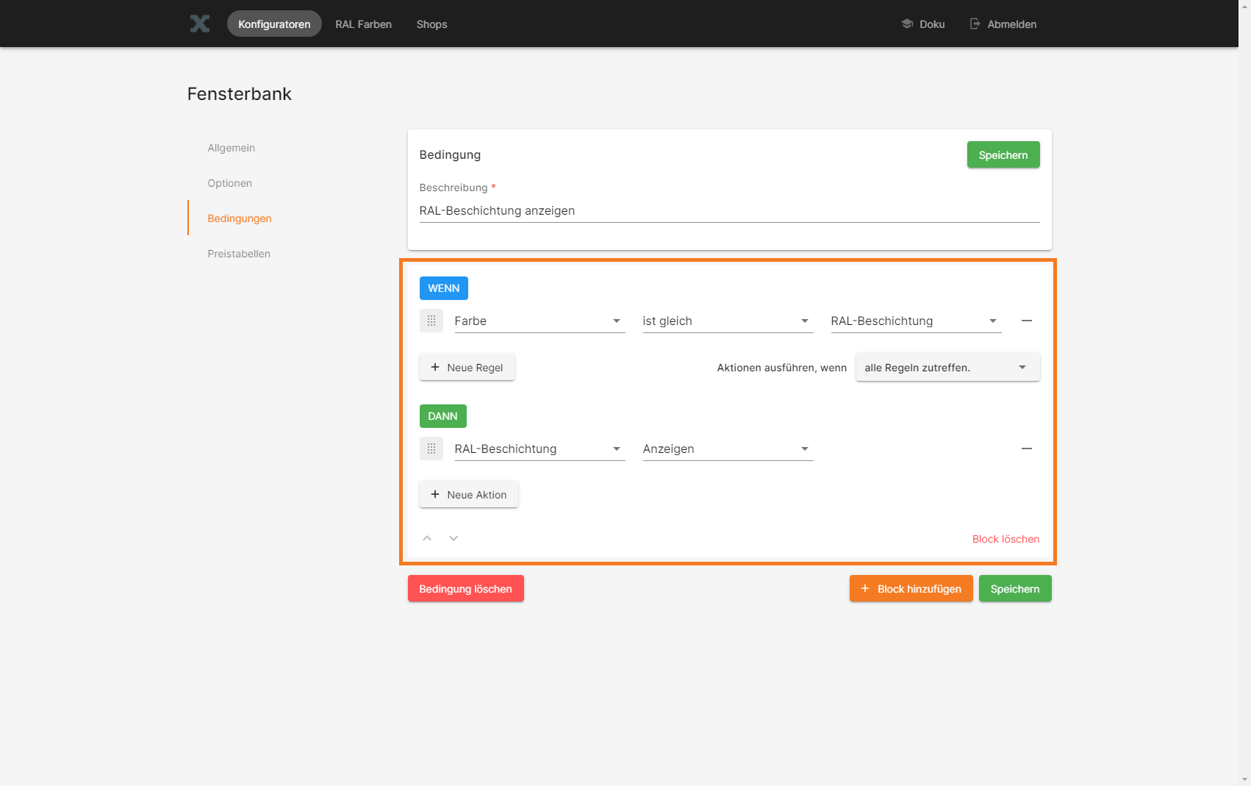
Task: Open the Farbe option dropdown
Action: click(539, 321)
